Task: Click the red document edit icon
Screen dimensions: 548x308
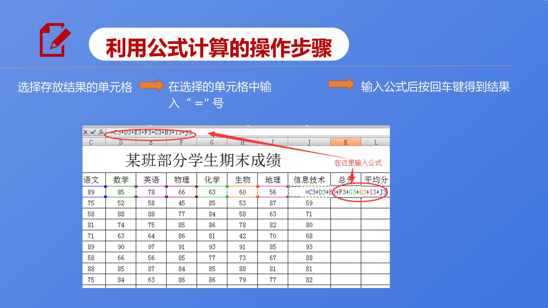Action: 55,40
